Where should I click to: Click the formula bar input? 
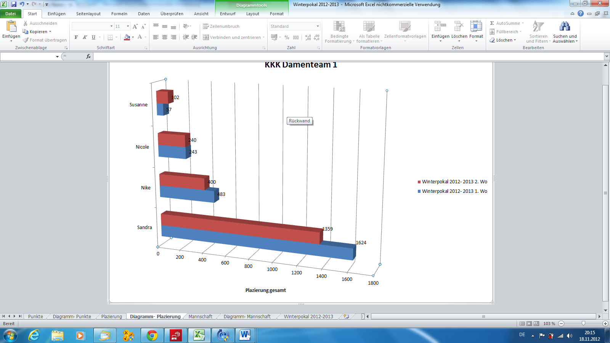tap(348, 56)
